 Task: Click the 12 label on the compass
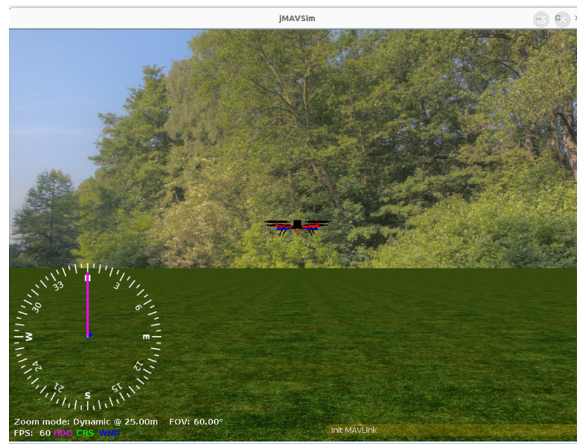(138, 366)
